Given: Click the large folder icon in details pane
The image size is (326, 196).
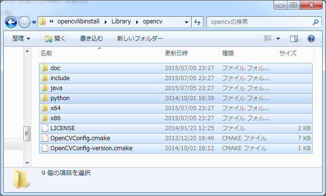Looking at the screenshot, I should pyautogui.click(x=21, y=179).
